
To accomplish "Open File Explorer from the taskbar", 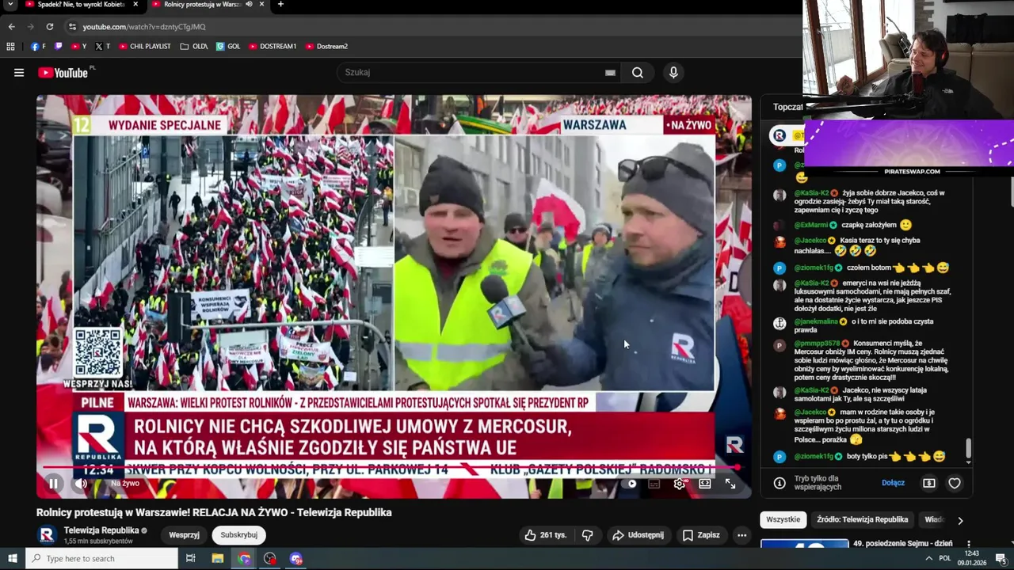I will click(218, 559).
